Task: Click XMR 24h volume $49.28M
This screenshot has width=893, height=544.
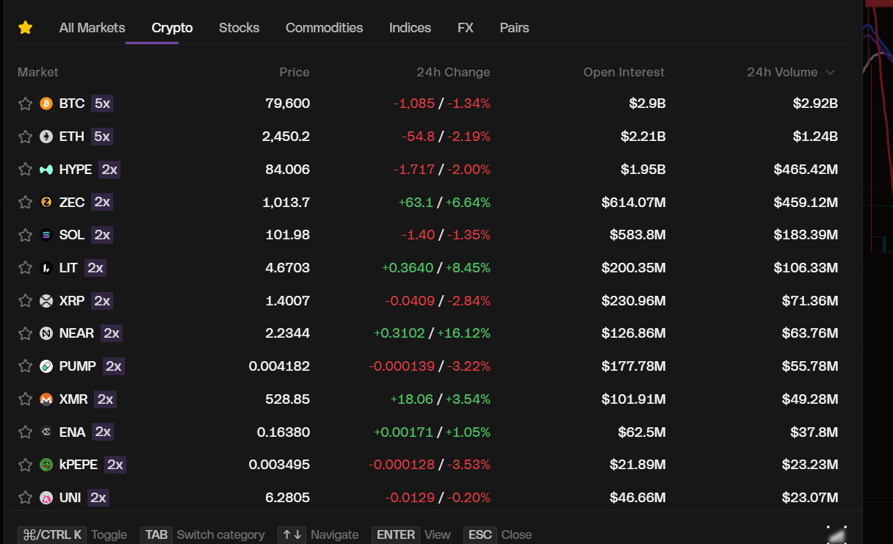Action: [x=810, y=399]
